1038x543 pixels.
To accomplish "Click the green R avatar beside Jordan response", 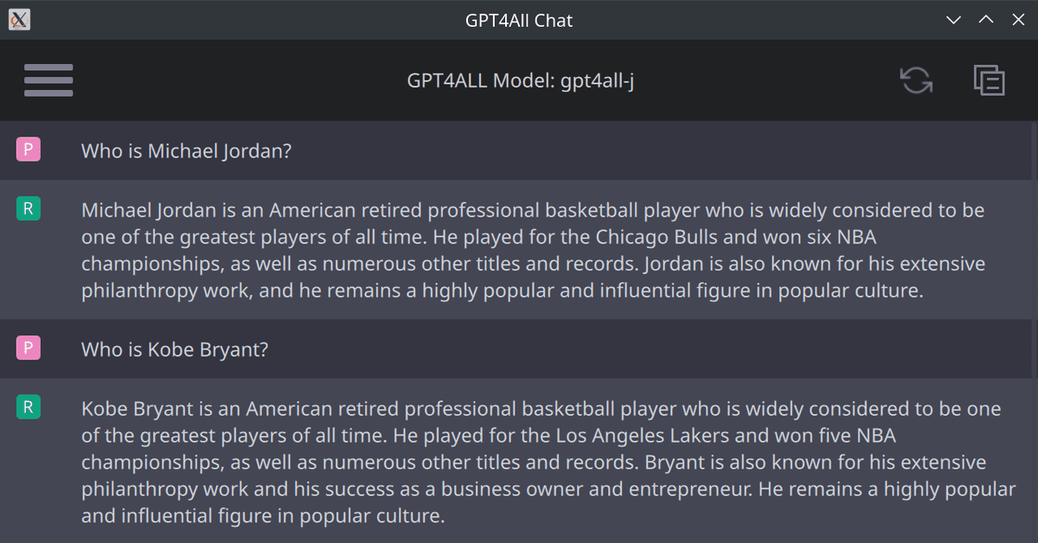I will tap(29, 208).
